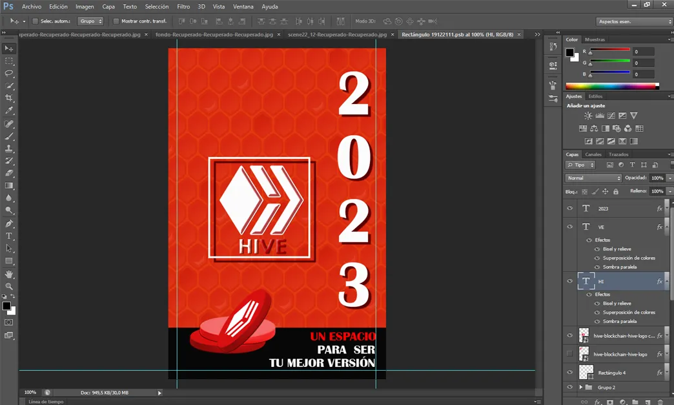
Task: Switch to the Trazados tab
Action: coord(618,154)
